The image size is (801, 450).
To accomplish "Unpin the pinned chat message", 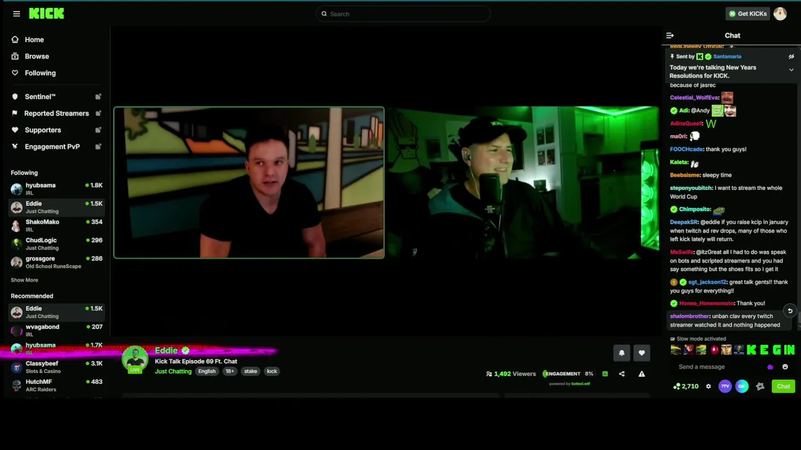I will click(x=791, y=56).
